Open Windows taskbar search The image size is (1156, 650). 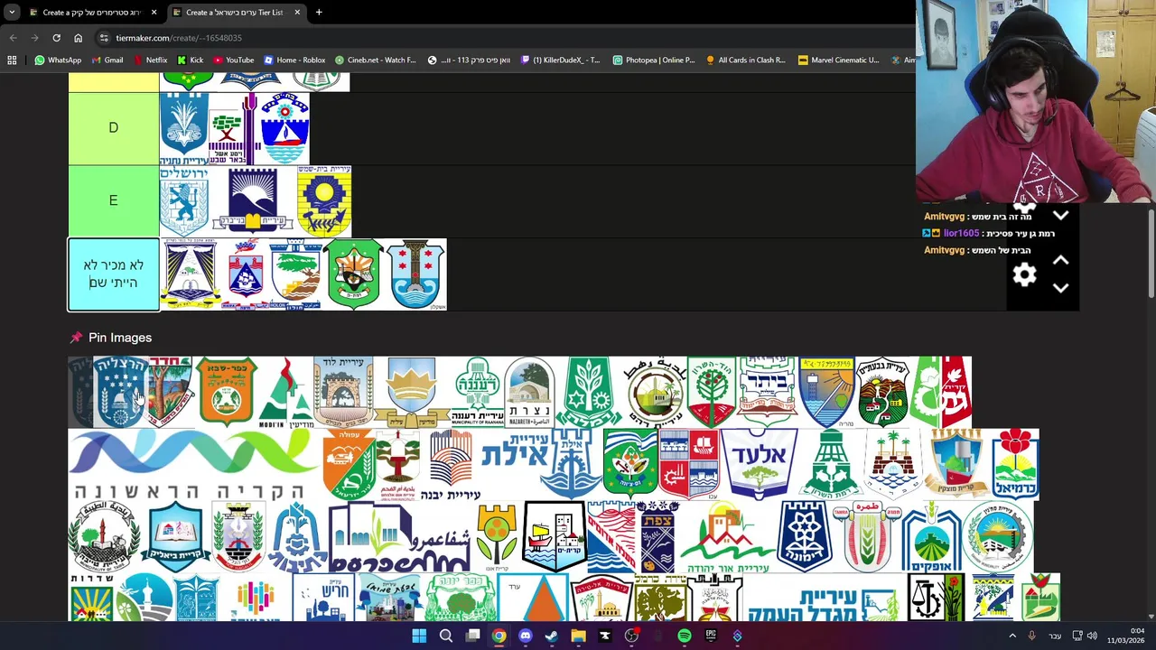coord(446,636)
